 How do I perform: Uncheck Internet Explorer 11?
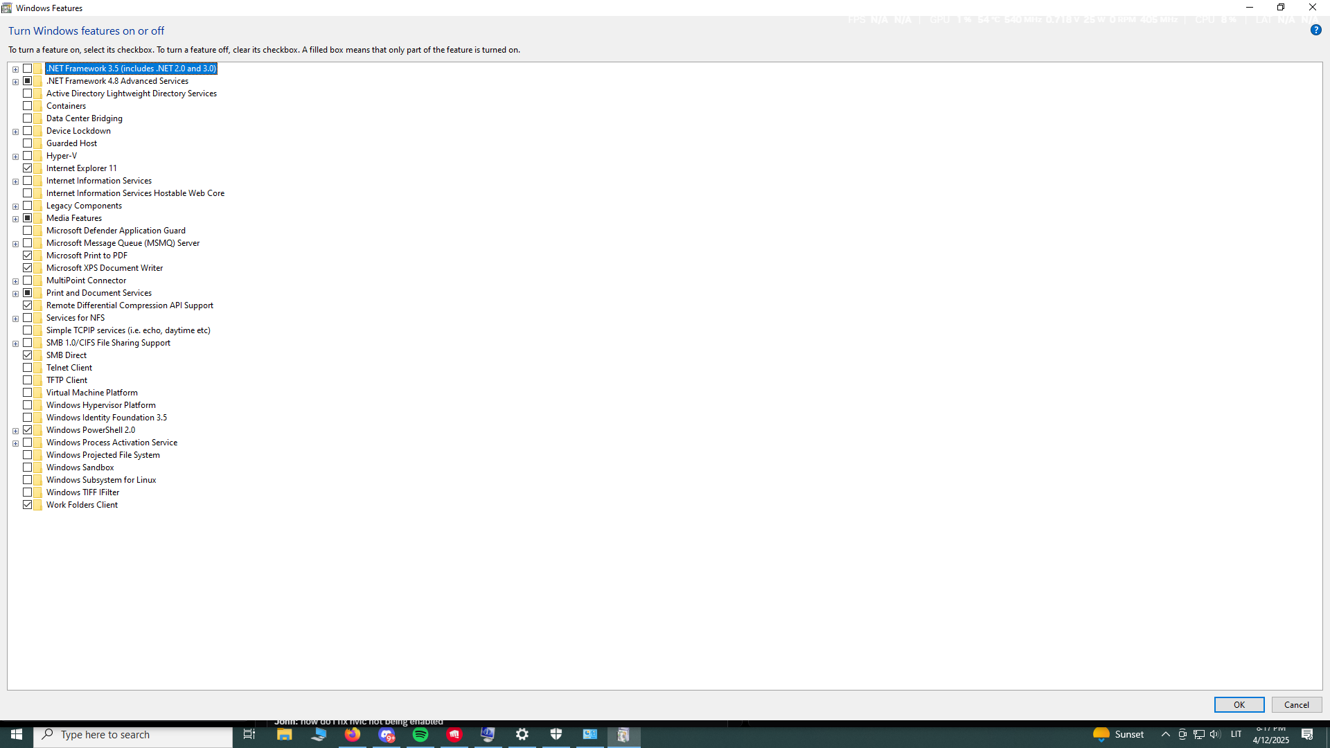[x=28, y=168]
